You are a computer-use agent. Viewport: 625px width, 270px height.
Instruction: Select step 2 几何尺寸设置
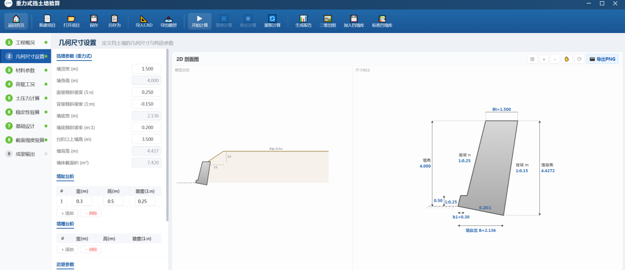[x=25, y=56]
